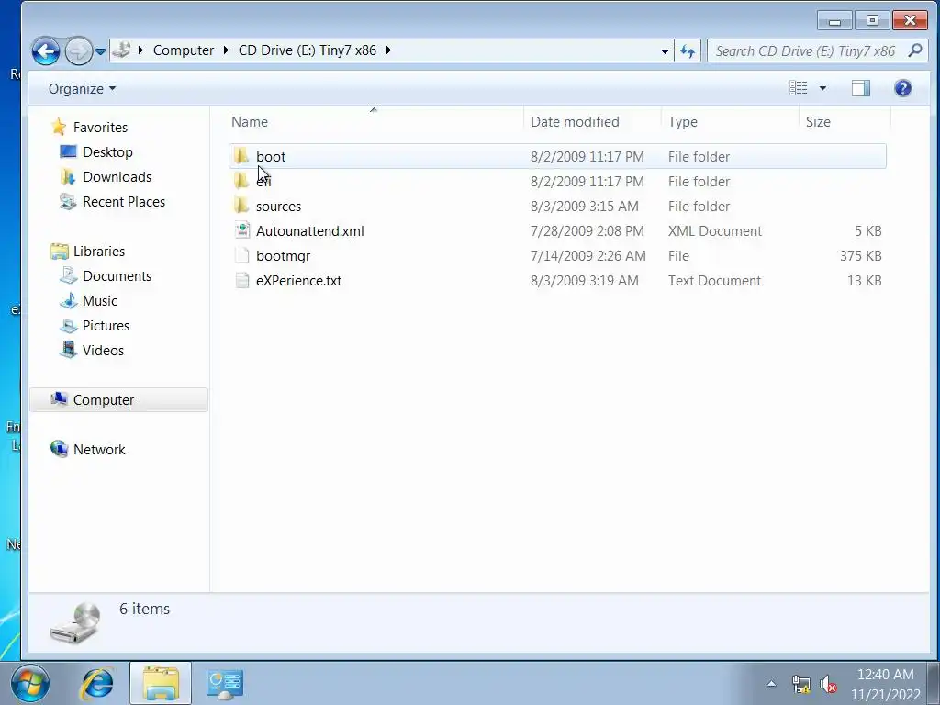Click the Windows Explorer taskbar button
The width and height of the screenshot is (940, 705).
point(161,683)
